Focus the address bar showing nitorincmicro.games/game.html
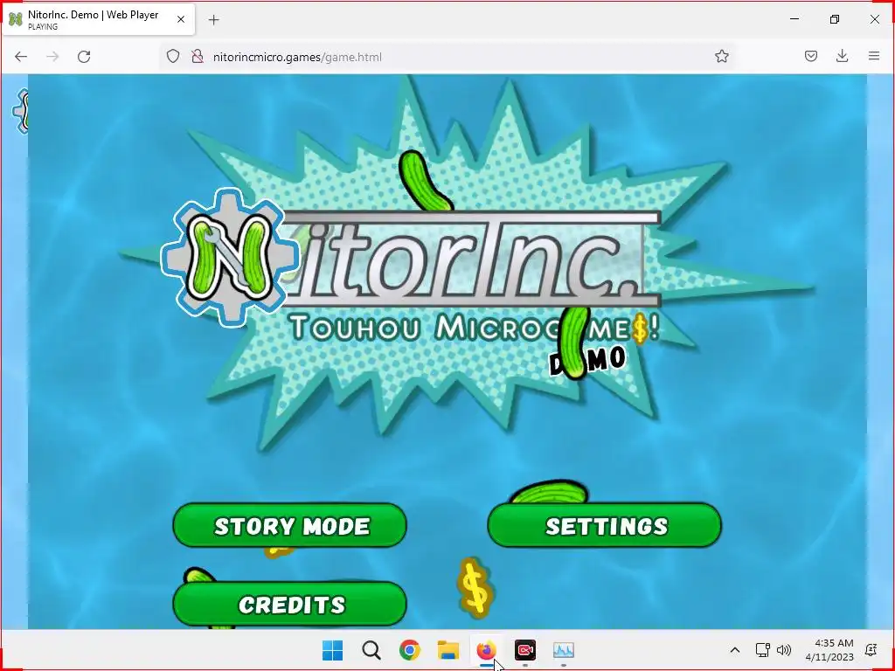Viewport: 895px width, 671px height. 447,57
